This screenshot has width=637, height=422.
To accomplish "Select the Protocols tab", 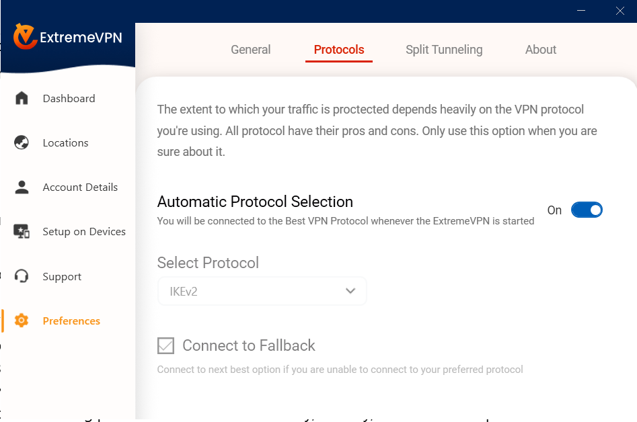I will tap(338, 49).
